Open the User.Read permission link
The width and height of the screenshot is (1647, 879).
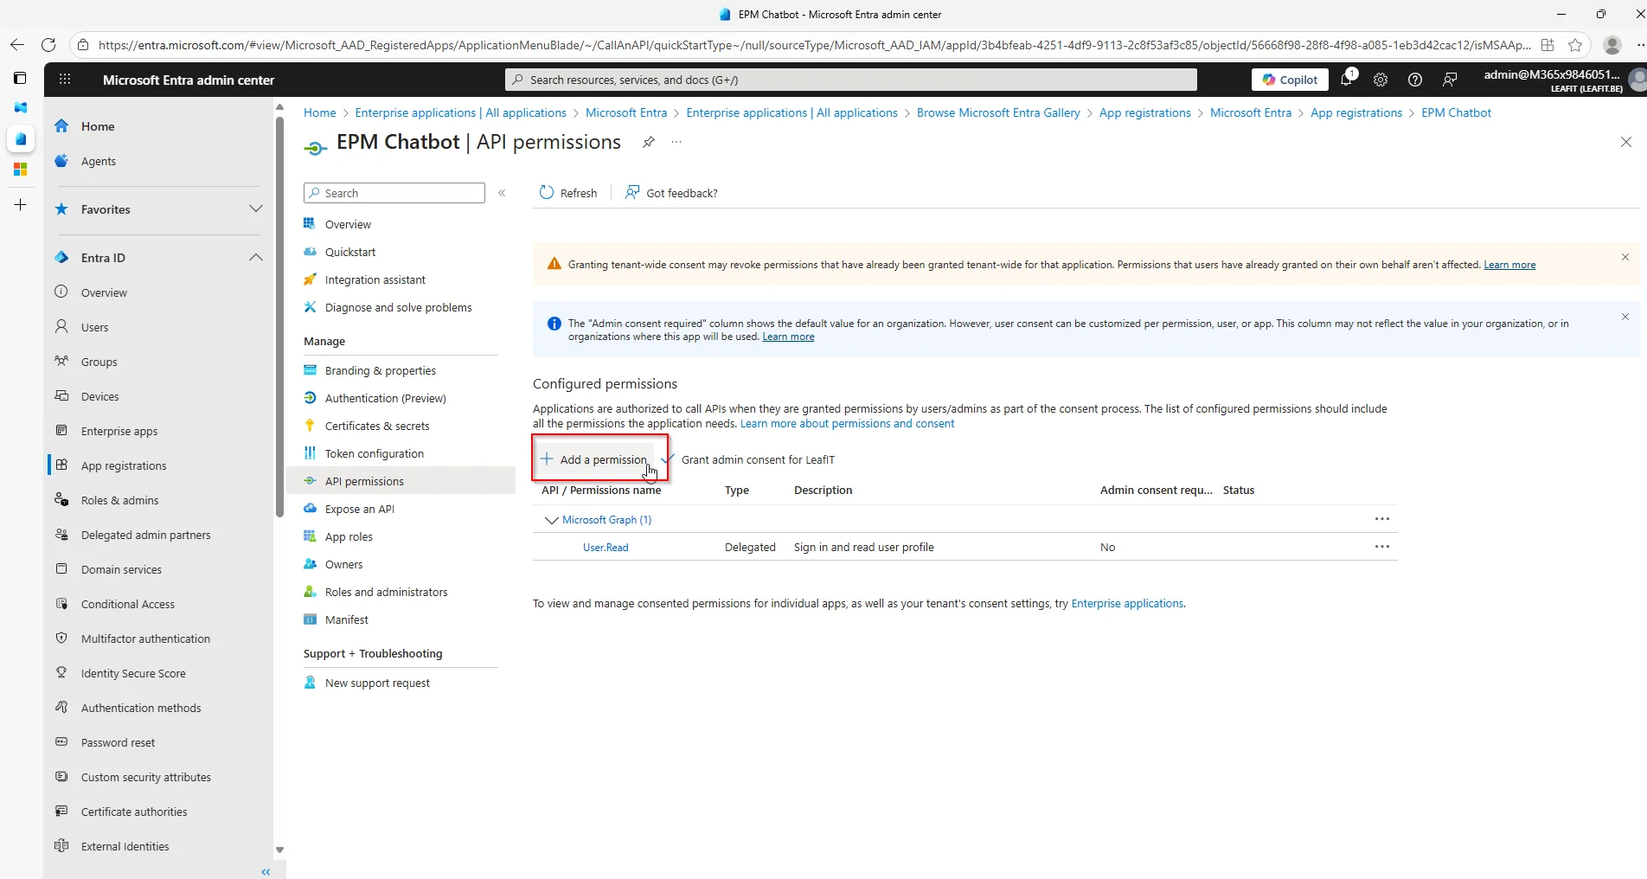click(606, 548)
